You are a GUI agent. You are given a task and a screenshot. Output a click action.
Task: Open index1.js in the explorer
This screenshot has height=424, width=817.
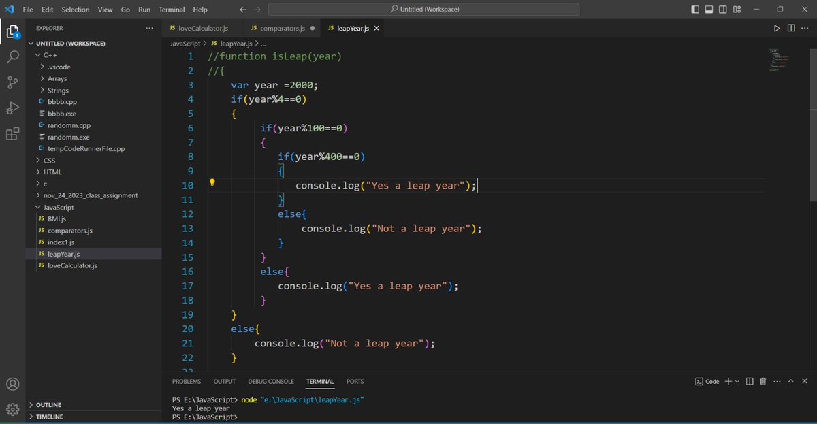(x=94, y=242)
